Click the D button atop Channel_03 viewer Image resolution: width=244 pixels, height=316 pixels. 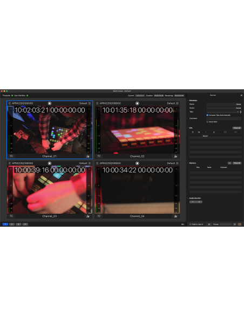(x=90, y=163)
